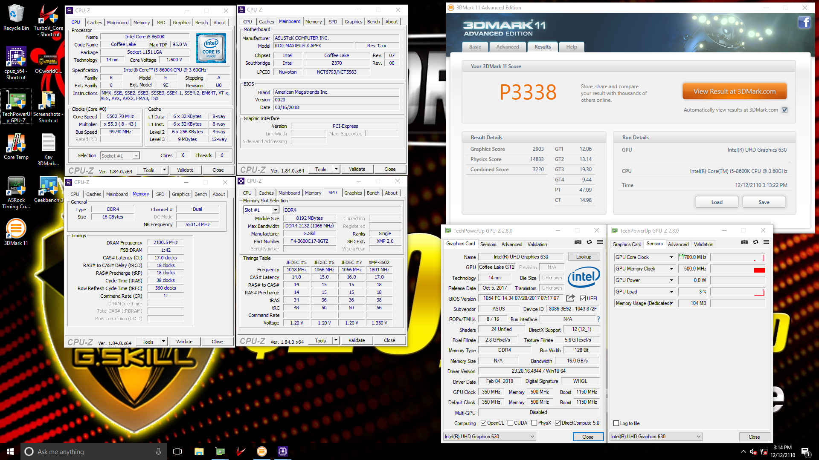Open GPU Core Clock sensor dropdown
The image size is (819, 460).
[671, 257]
